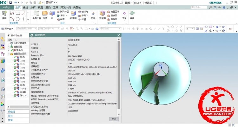Expand the 摄像机 tree node

[9, 50]
